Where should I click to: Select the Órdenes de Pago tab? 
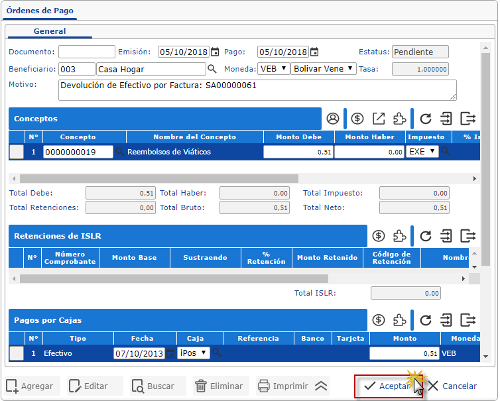pos(40,11)
